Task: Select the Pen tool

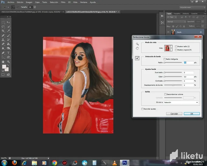Action: tap(3, 53)
